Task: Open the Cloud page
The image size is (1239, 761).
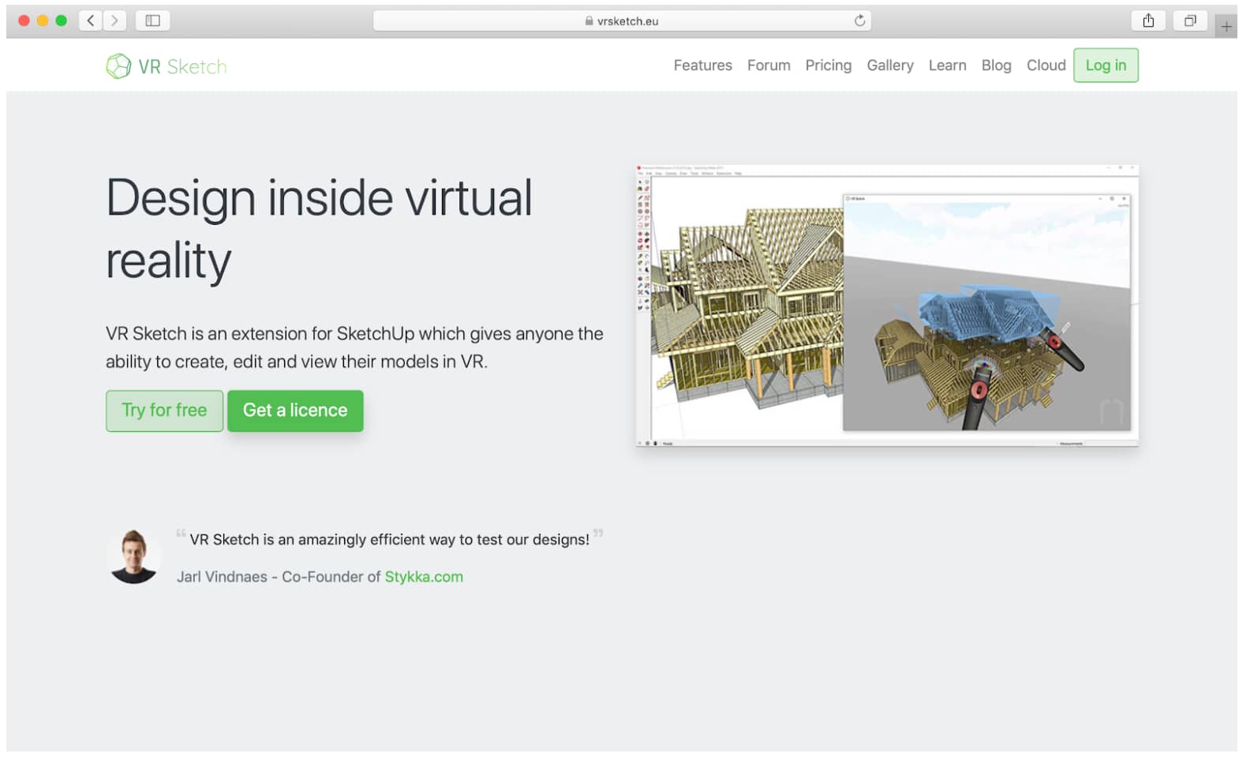Action: [1046, 66]
